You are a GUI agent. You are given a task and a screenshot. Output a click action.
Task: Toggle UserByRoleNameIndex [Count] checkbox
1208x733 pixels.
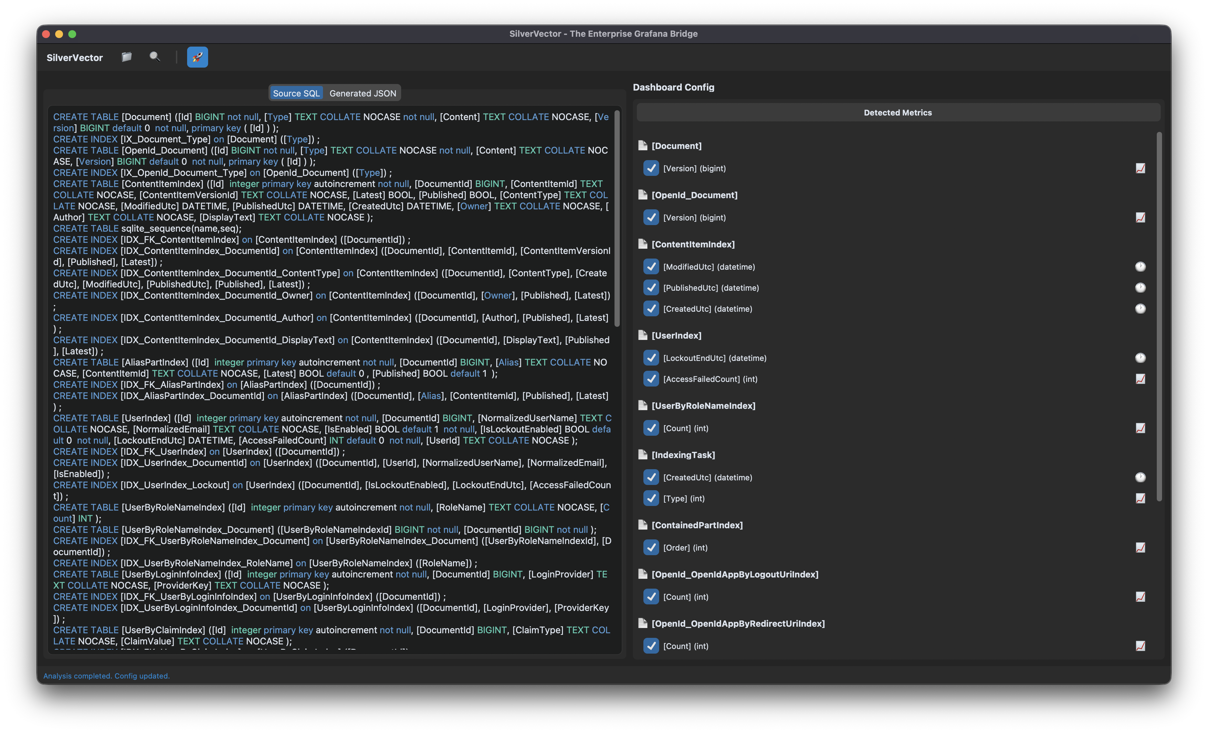[x=651, y=428]
